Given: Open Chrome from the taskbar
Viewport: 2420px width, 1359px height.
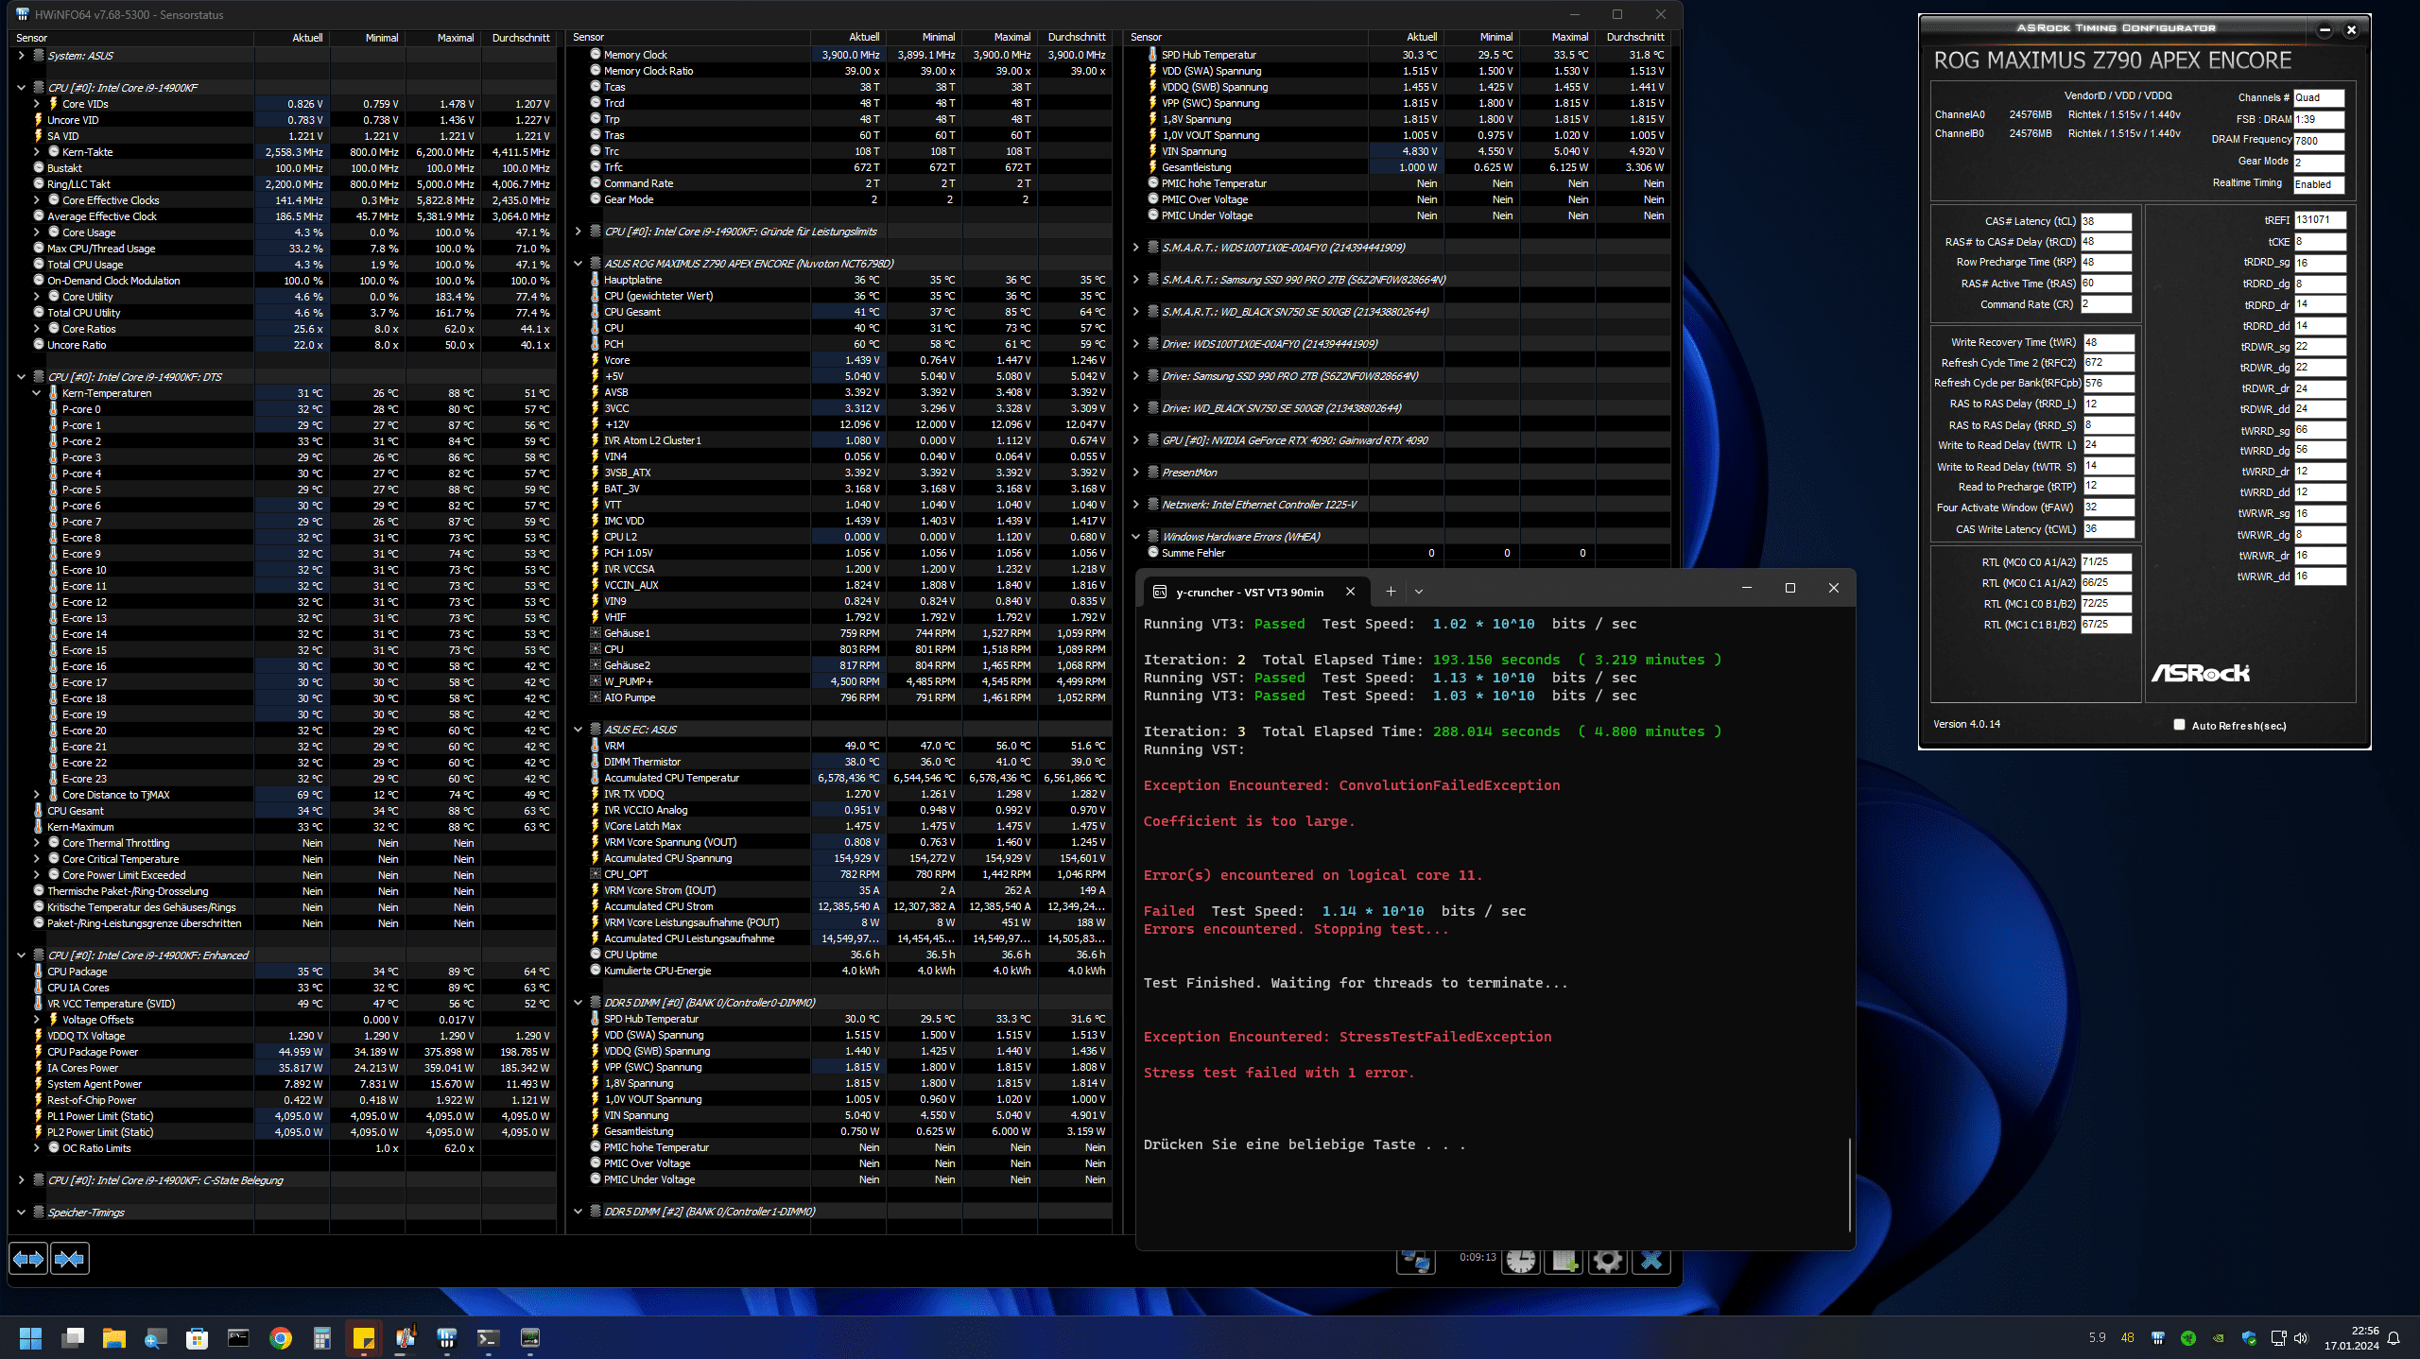Looking at the screenshot, I should (280, 1338).
